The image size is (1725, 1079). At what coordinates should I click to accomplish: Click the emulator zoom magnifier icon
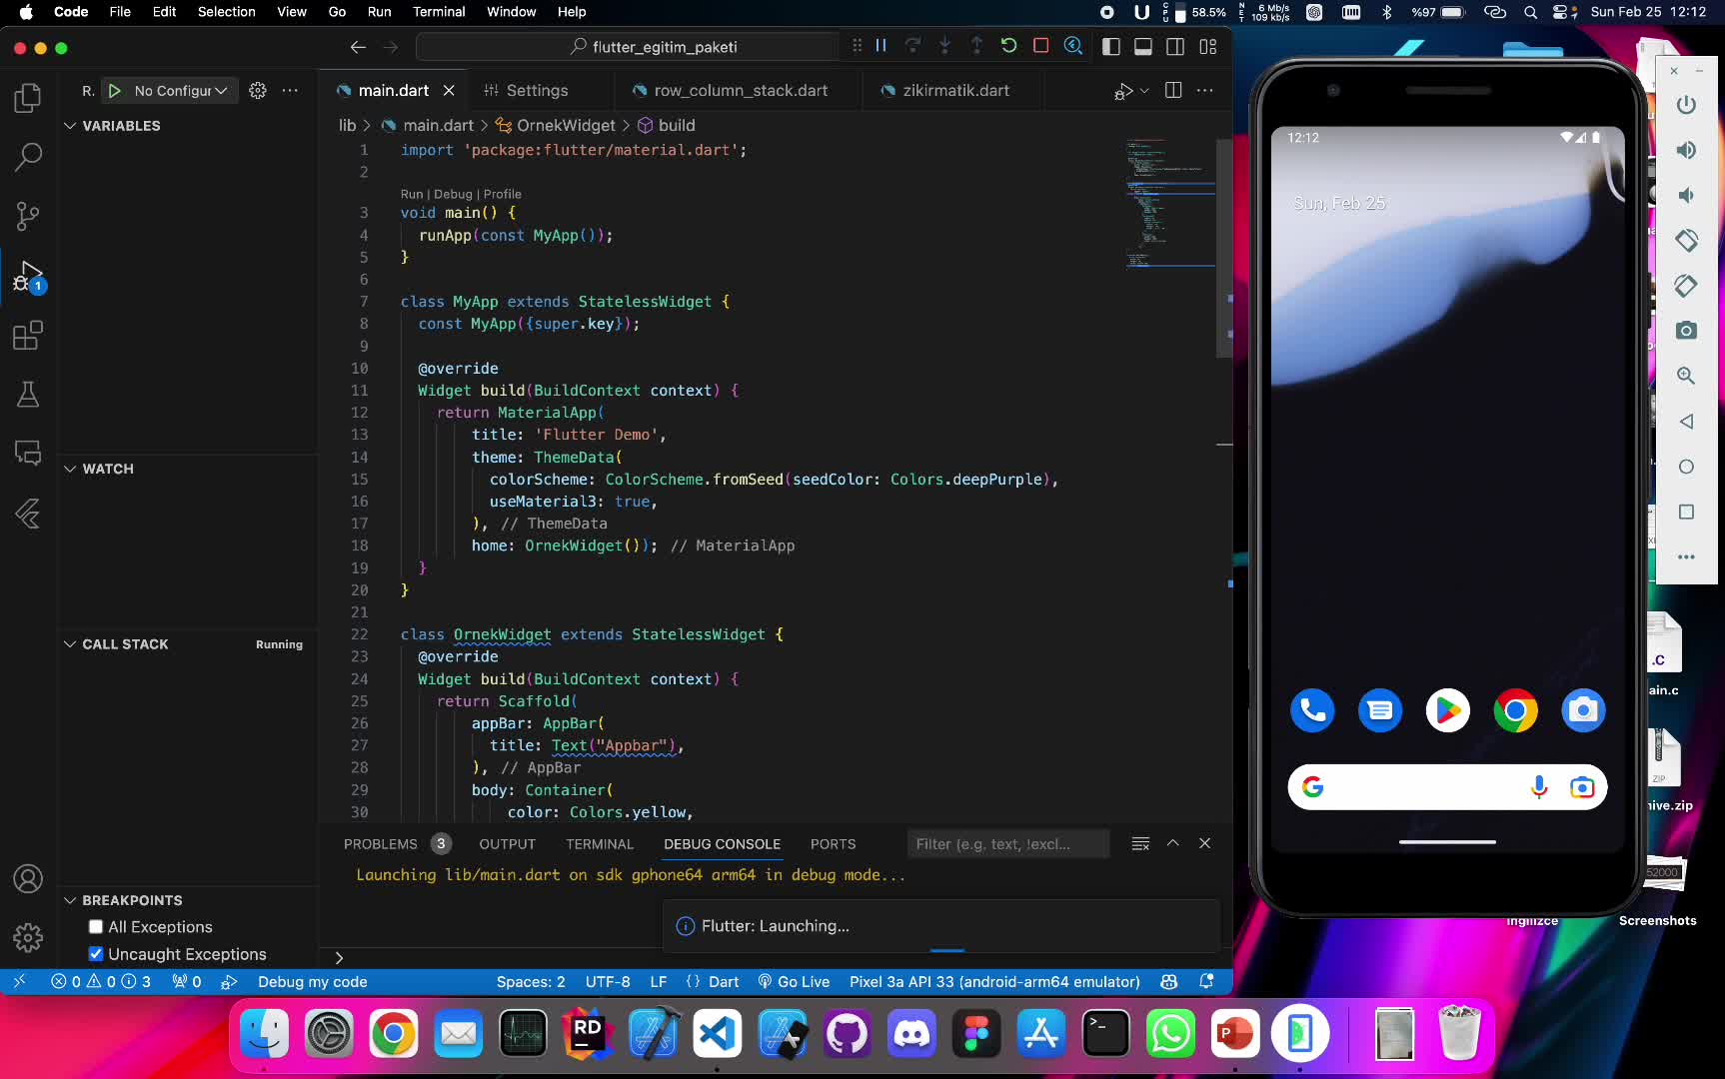pos(1686,376)
